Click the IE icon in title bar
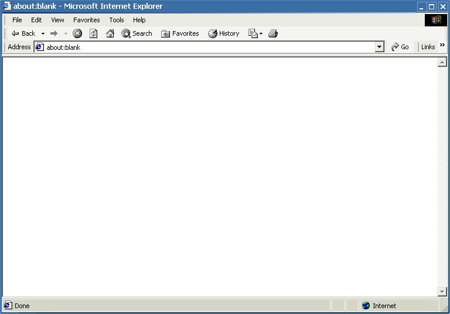 tap(6, 6)
